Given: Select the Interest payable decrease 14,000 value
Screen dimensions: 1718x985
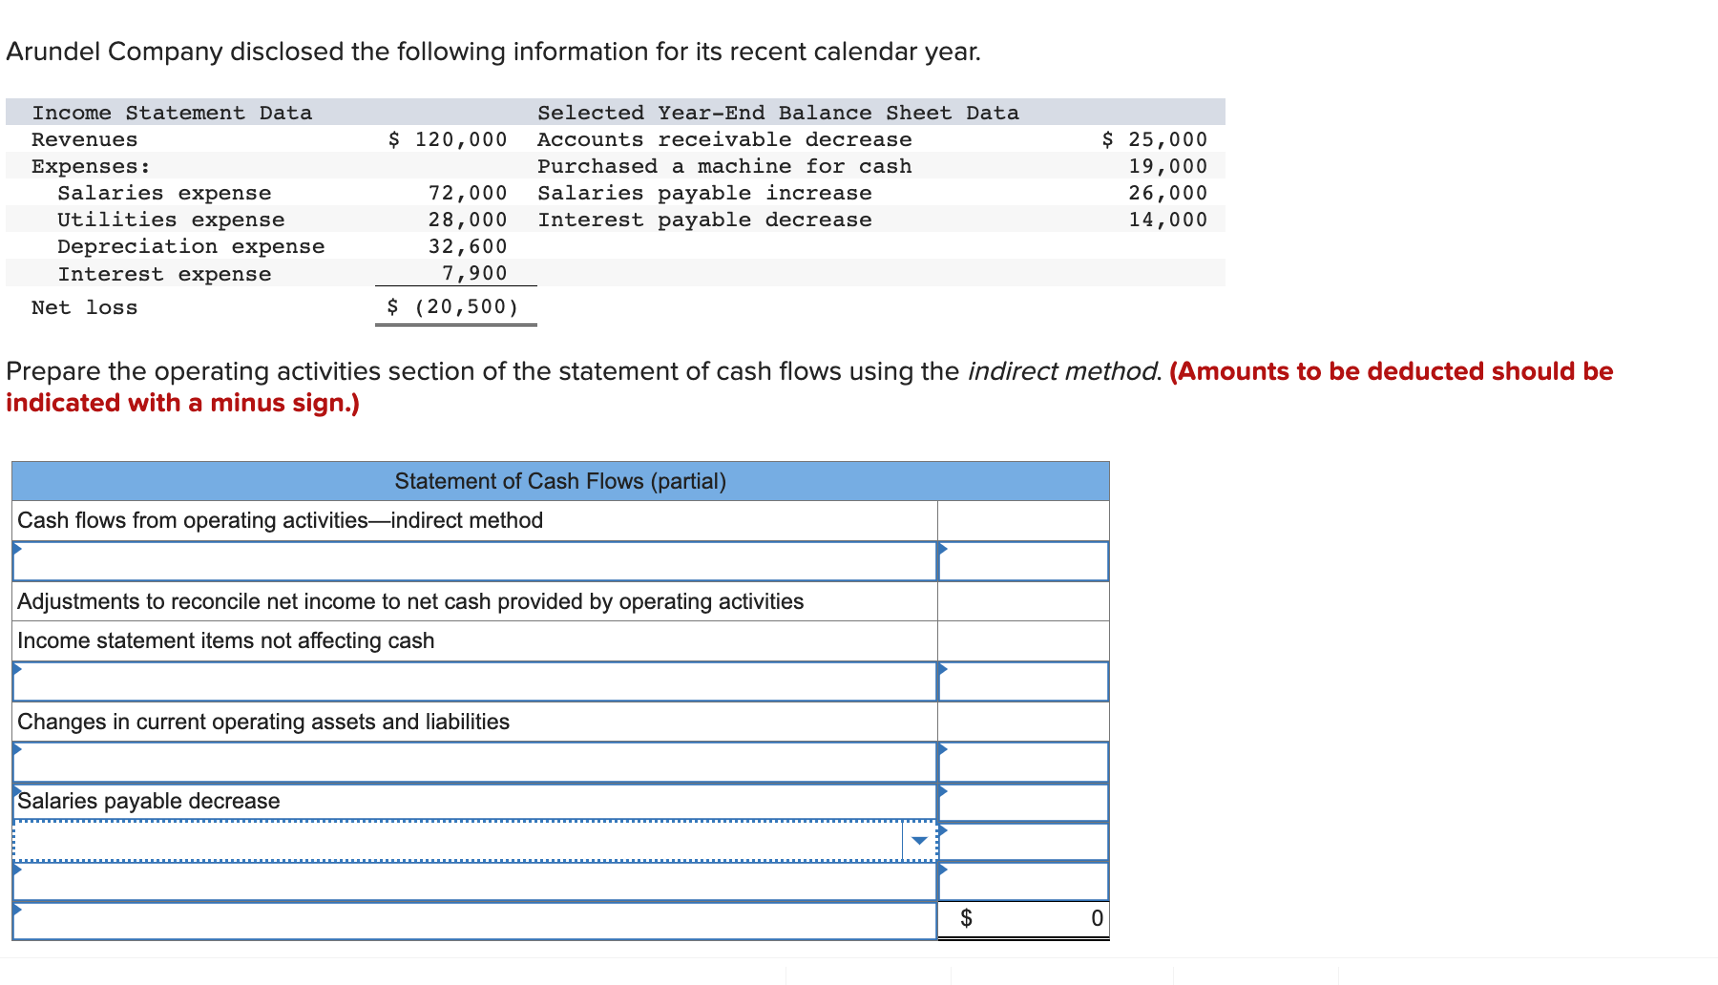Looking at the screenshot, I should [1167, 220].
